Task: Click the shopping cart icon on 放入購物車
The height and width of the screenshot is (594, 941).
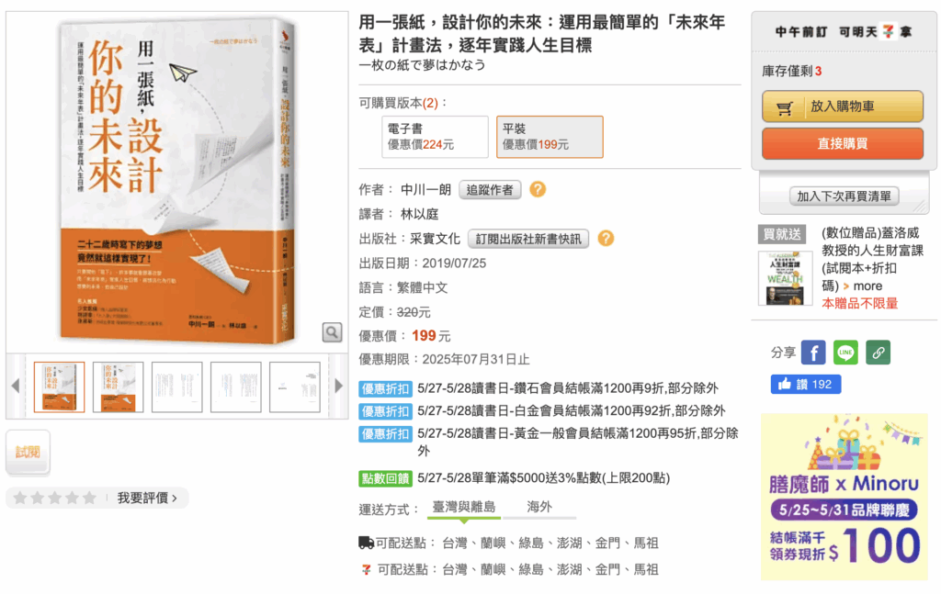Action: (x=785, y=108)
